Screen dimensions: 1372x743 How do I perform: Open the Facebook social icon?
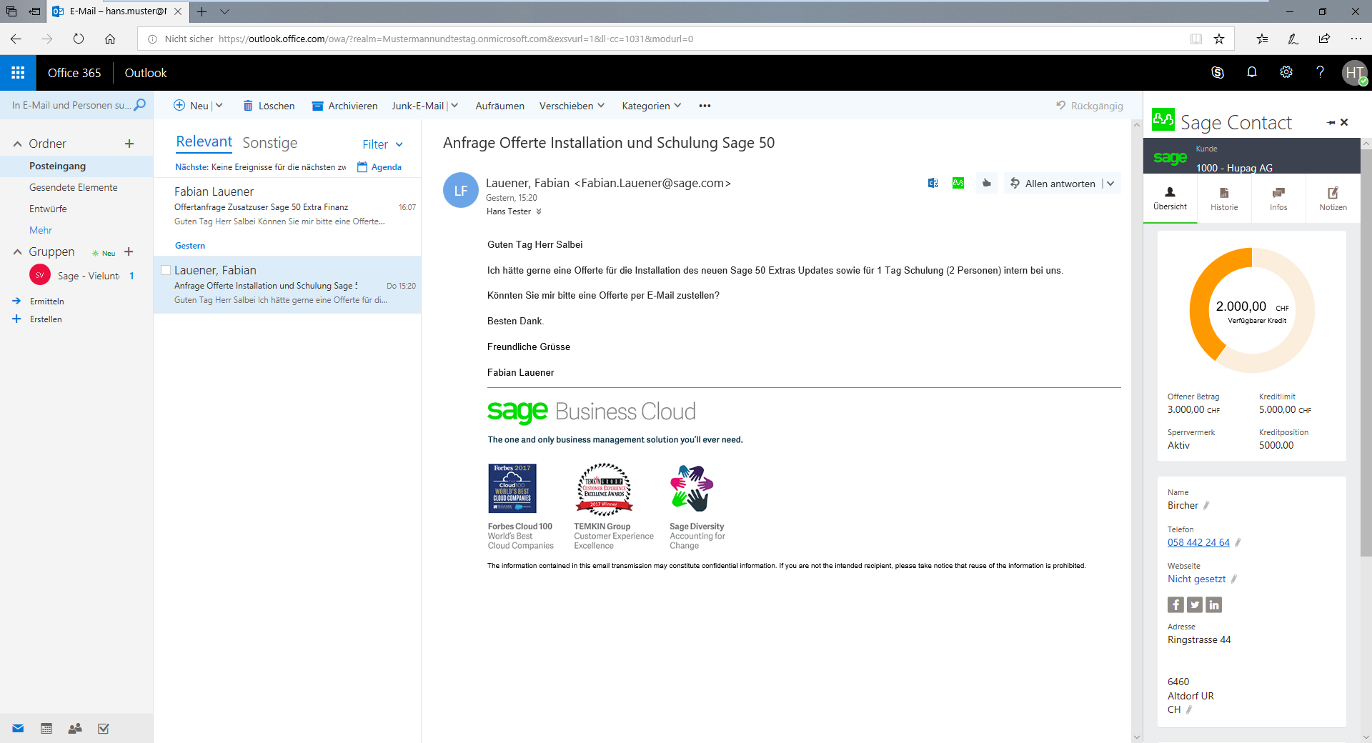[1175, 605]
